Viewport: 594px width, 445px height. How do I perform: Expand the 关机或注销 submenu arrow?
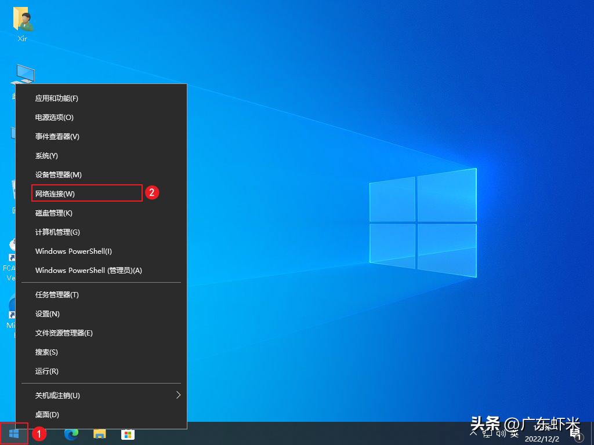[x=179, y=395]
